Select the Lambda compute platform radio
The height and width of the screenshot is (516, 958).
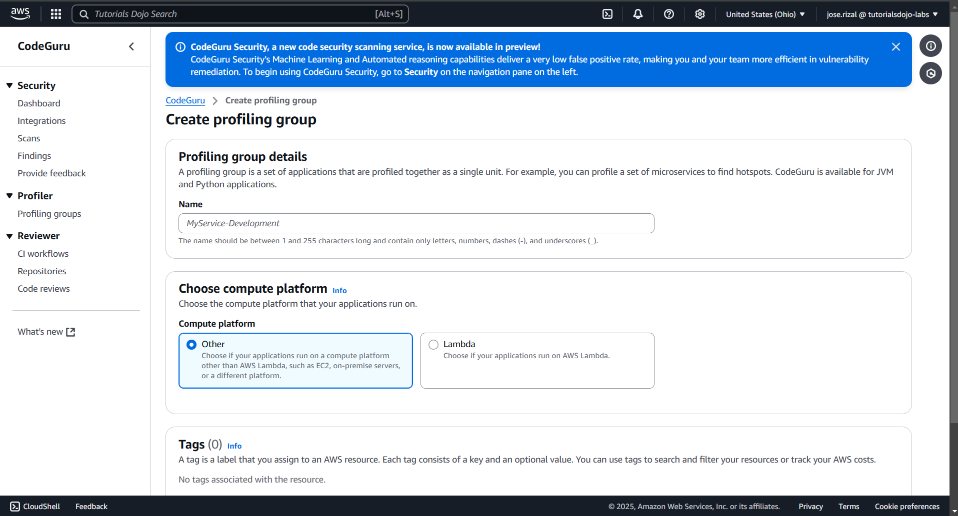[x=433, y=345]
